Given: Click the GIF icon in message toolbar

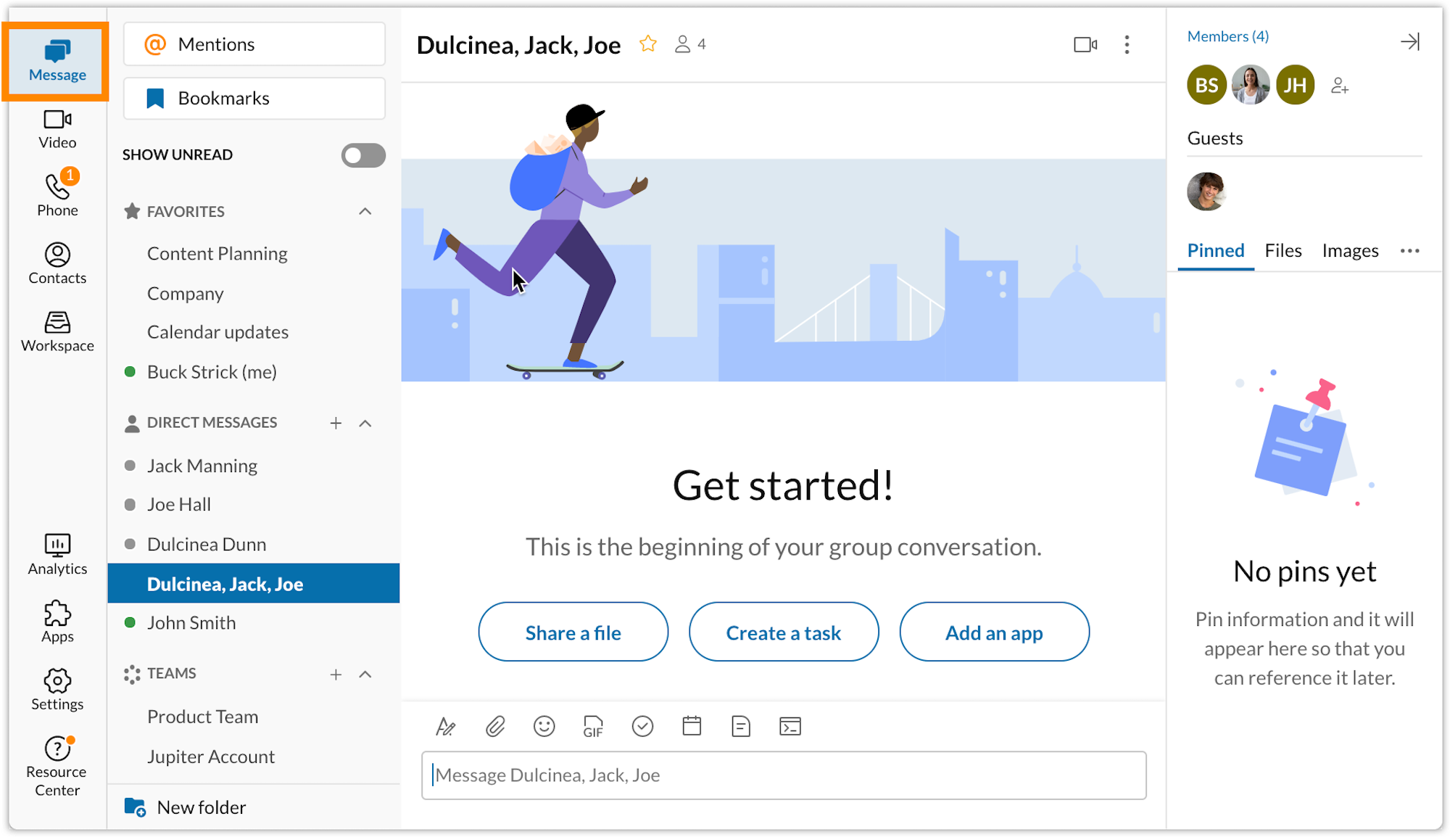Looking at the screenshot, I should click(592, 725).
